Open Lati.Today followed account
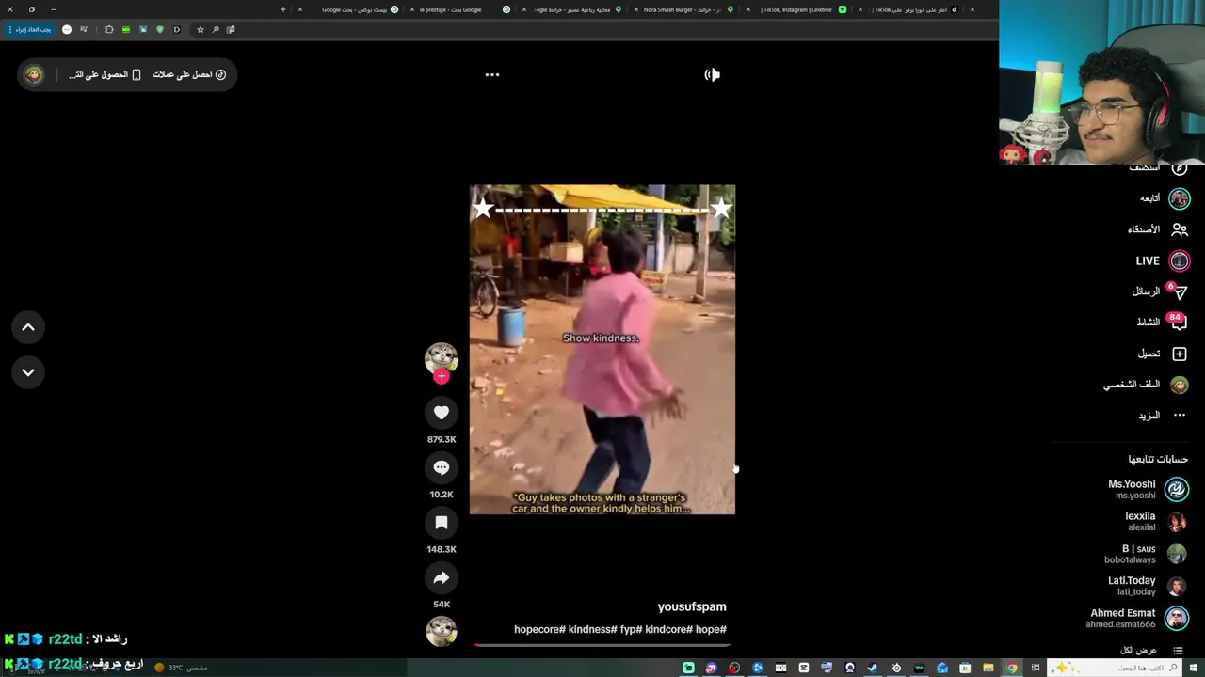 coord(1148,587)
